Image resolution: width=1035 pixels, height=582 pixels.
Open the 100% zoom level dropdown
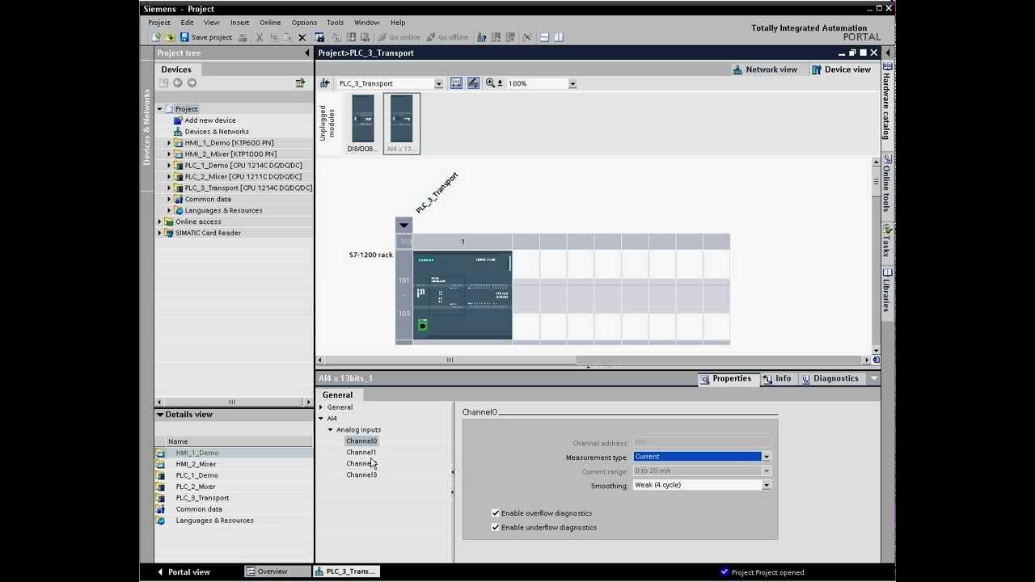pyautogui.click(x=572, y=84)
